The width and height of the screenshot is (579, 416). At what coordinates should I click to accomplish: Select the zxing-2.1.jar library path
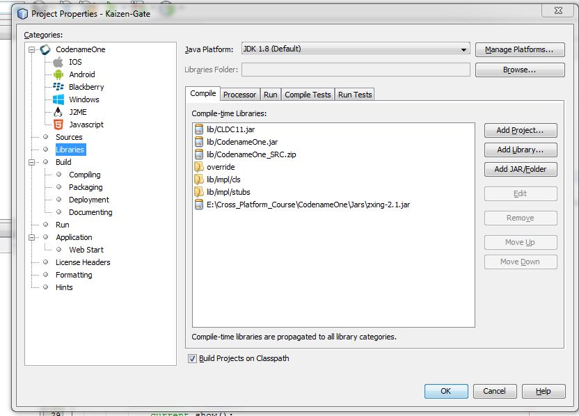tap(308, 205)
